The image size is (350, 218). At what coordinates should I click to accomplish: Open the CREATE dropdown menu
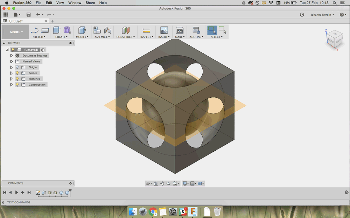tap(61, 37)
